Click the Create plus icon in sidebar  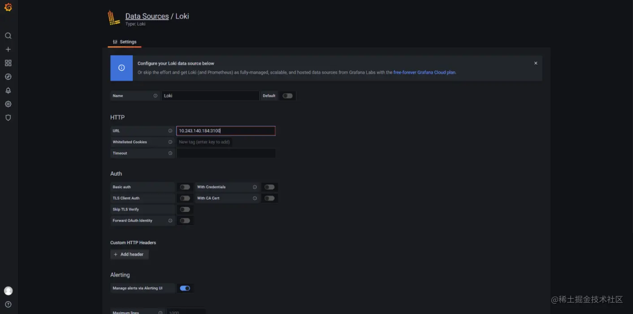(8, 49)
